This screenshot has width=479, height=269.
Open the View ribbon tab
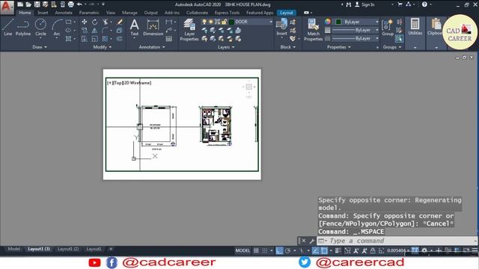(111, 13)
